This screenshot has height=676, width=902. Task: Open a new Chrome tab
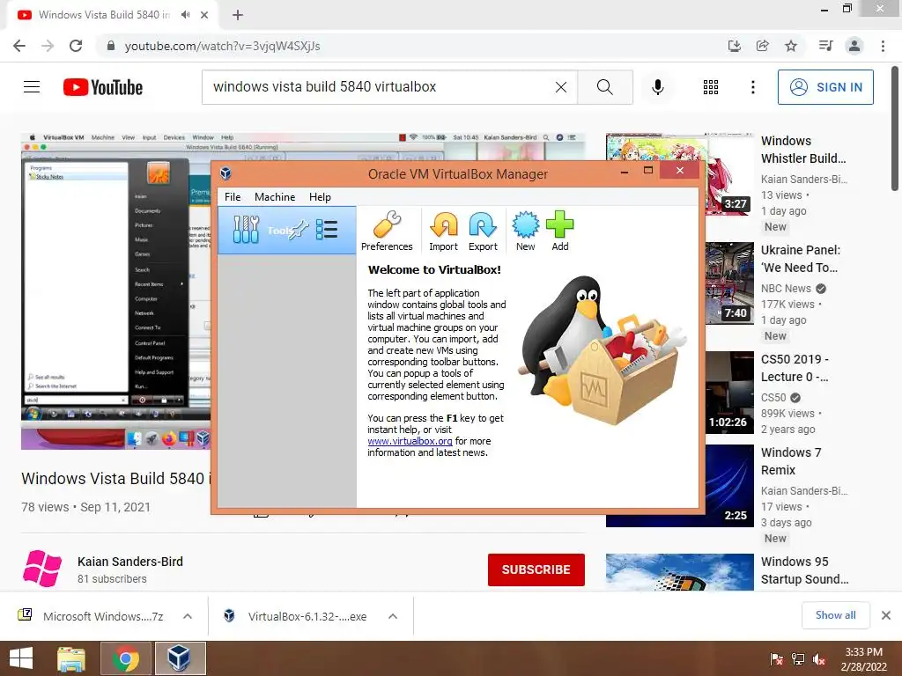point(238,15)
